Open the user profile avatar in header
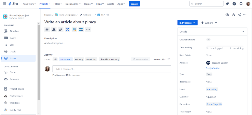The width and height of the screenshot is (252, 115). click(248, 4)
